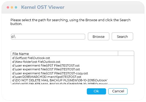Viewport: 146px width, 102px height.
Task: Click the teal maximize dot
Action: coord(16,7)
